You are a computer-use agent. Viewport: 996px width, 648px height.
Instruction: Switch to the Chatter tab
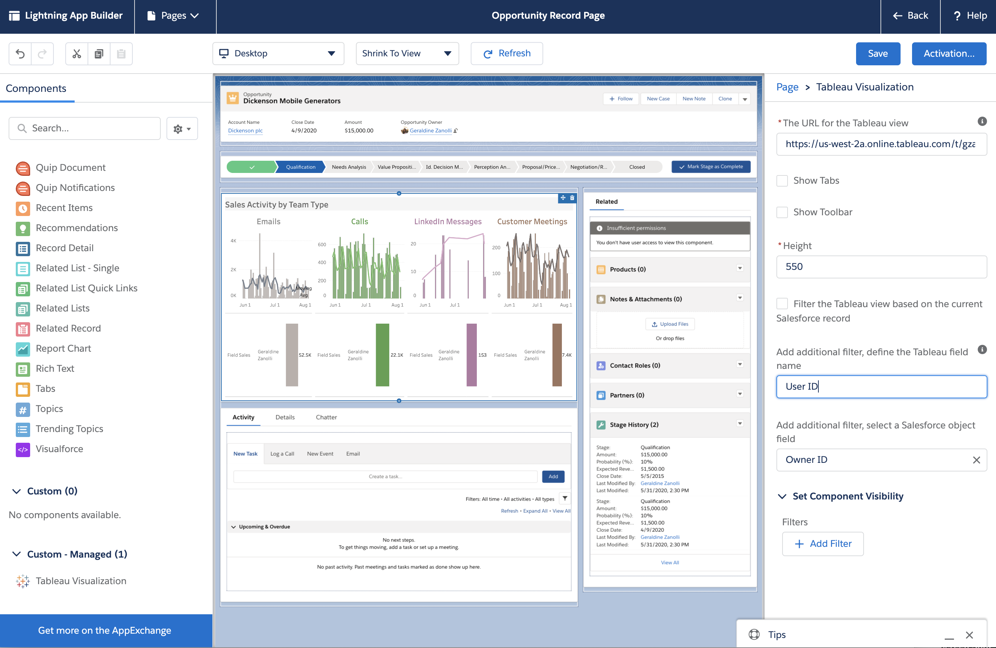pos(326,417)
